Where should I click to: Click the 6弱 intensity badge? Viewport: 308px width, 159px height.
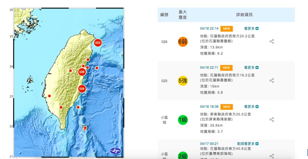(x=183, y=42)
